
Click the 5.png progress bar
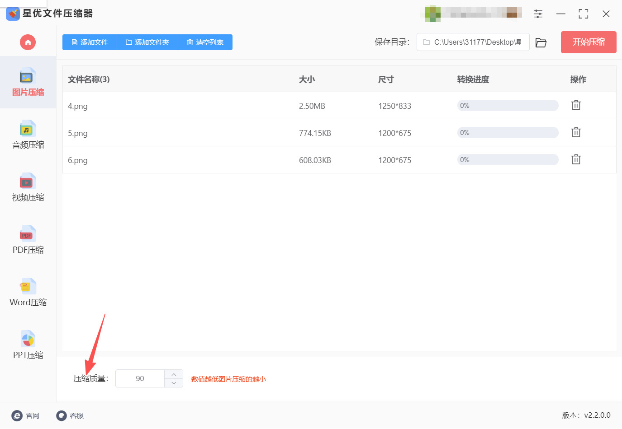tap(508, 133)
